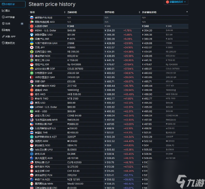The width and height of the screenshot is (205, 189).
Task: Click the Colombia flag icon on COP row
Action: pos(32,69)
